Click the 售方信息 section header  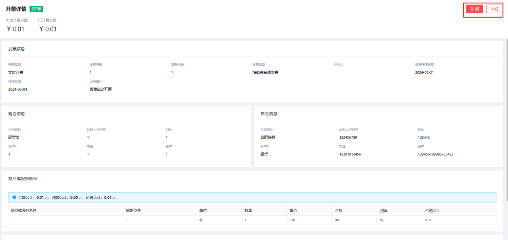click(x=269, y=114)
